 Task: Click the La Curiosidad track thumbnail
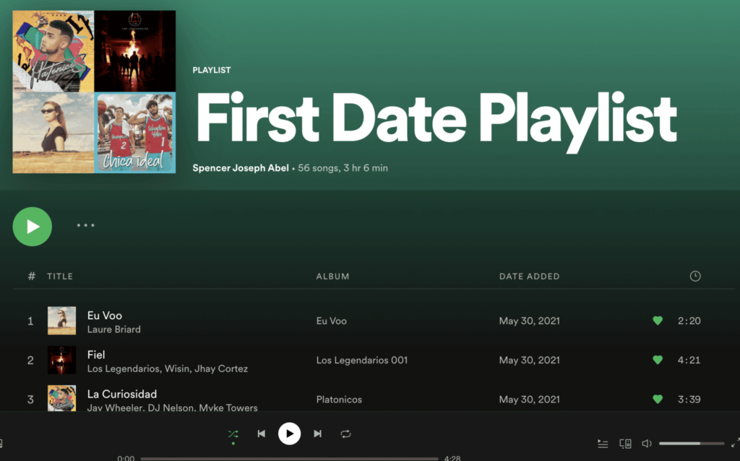click(x=62, y=398)
